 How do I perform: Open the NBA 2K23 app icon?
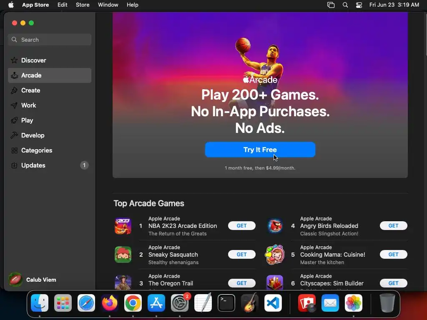tap(123, 226)
